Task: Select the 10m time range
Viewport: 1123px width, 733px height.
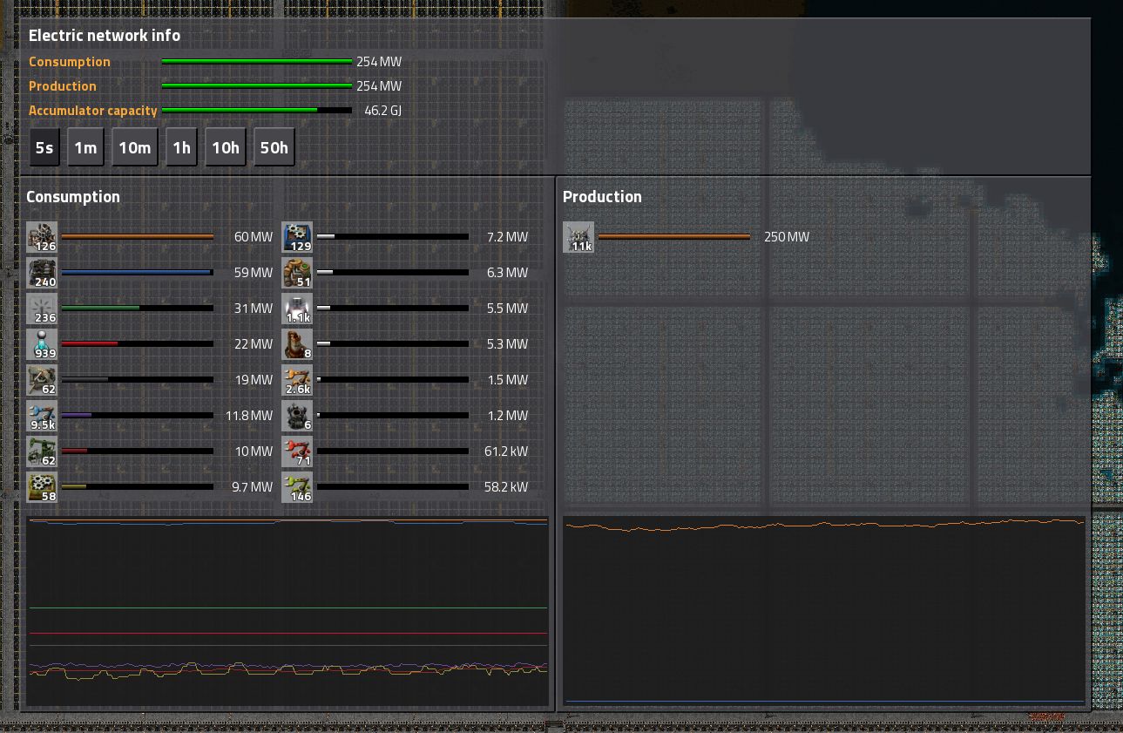Action: 134,147
